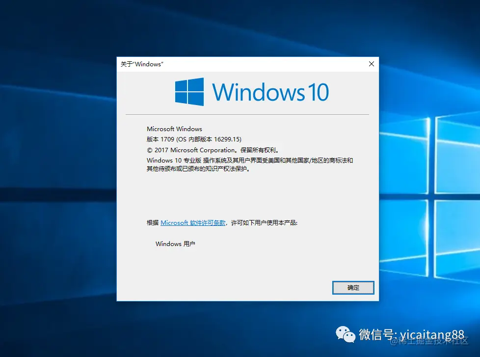This screenshot has width=480, height=357.
Task: Click the Windows 10 flag logo icon
Action: [x=190, y=91]
